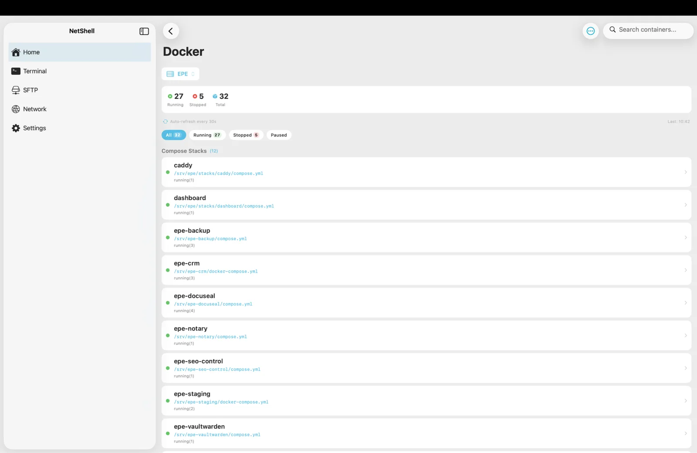The width and height of the screenshot is (697, 453).
Task: Click the red Stopped status icon
Action: pyautogui.click(x=195, y=96)
